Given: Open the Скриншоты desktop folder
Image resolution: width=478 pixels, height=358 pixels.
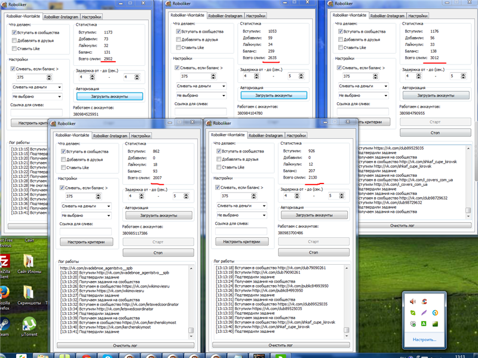Looking at the screenshot, I should [27, 293].
